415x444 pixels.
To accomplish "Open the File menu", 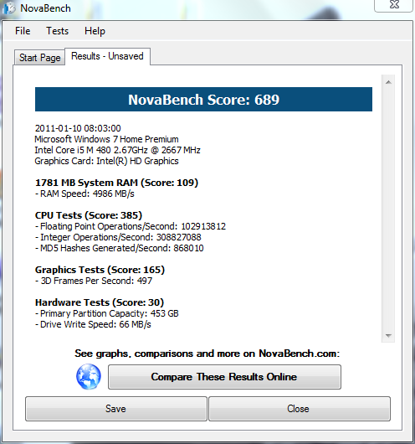I will click(23, 31).
